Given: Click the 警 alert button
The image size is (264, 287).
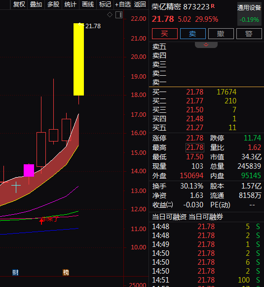Looking at the screenshot, I should click(x=249, y=34).
